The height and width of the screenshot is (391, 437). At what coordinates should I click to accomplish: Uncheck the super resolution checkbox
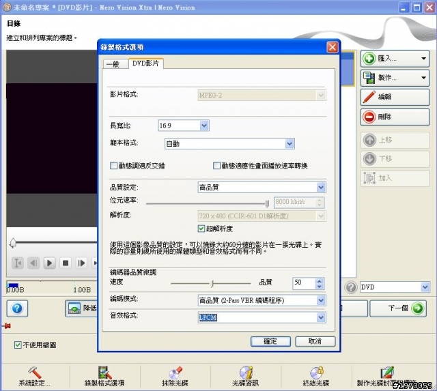[201, 229]
